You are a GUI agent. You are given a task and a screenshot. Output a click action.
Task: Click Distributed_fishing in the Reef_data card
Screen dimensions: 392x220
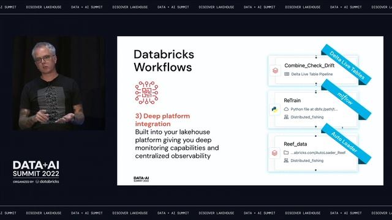pos(307,160)
